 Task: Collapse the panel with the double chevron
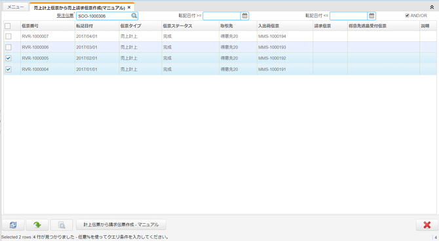pos(432,7)
